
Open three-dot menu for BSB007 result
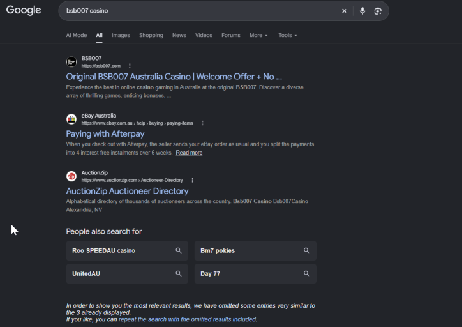130,66
